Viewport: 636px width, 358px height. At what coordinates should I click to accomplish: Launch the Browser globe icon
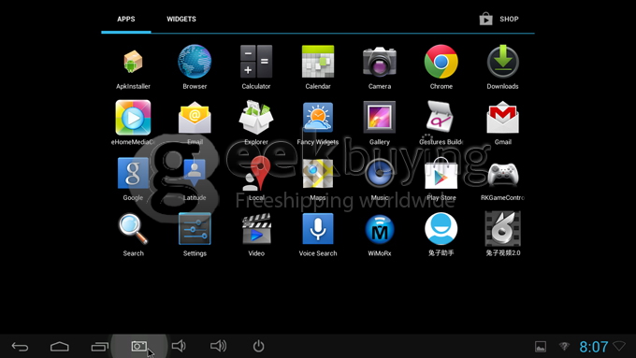[x=195, y=61]
